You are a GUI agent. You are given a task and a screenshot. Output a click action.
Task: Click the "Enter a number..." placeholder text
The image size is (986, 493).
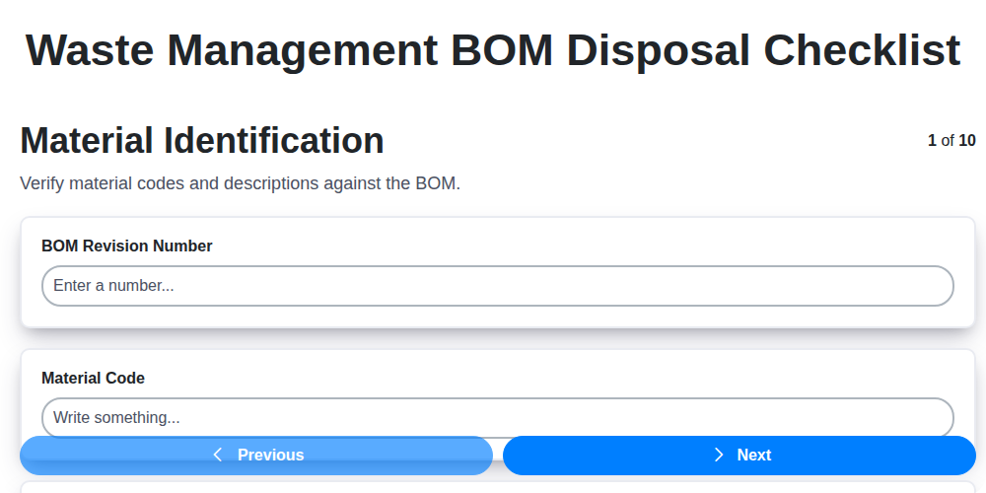point(113,286)
